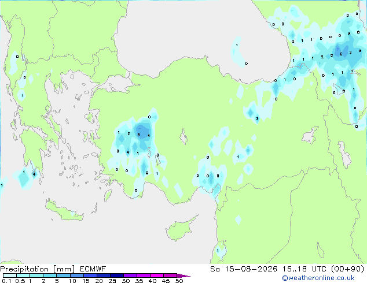This screenshot has height=283, width=367.
Task: Pick the 15–20 mm legend swatch
Action: pyautogui.click(x=90, y=275)
